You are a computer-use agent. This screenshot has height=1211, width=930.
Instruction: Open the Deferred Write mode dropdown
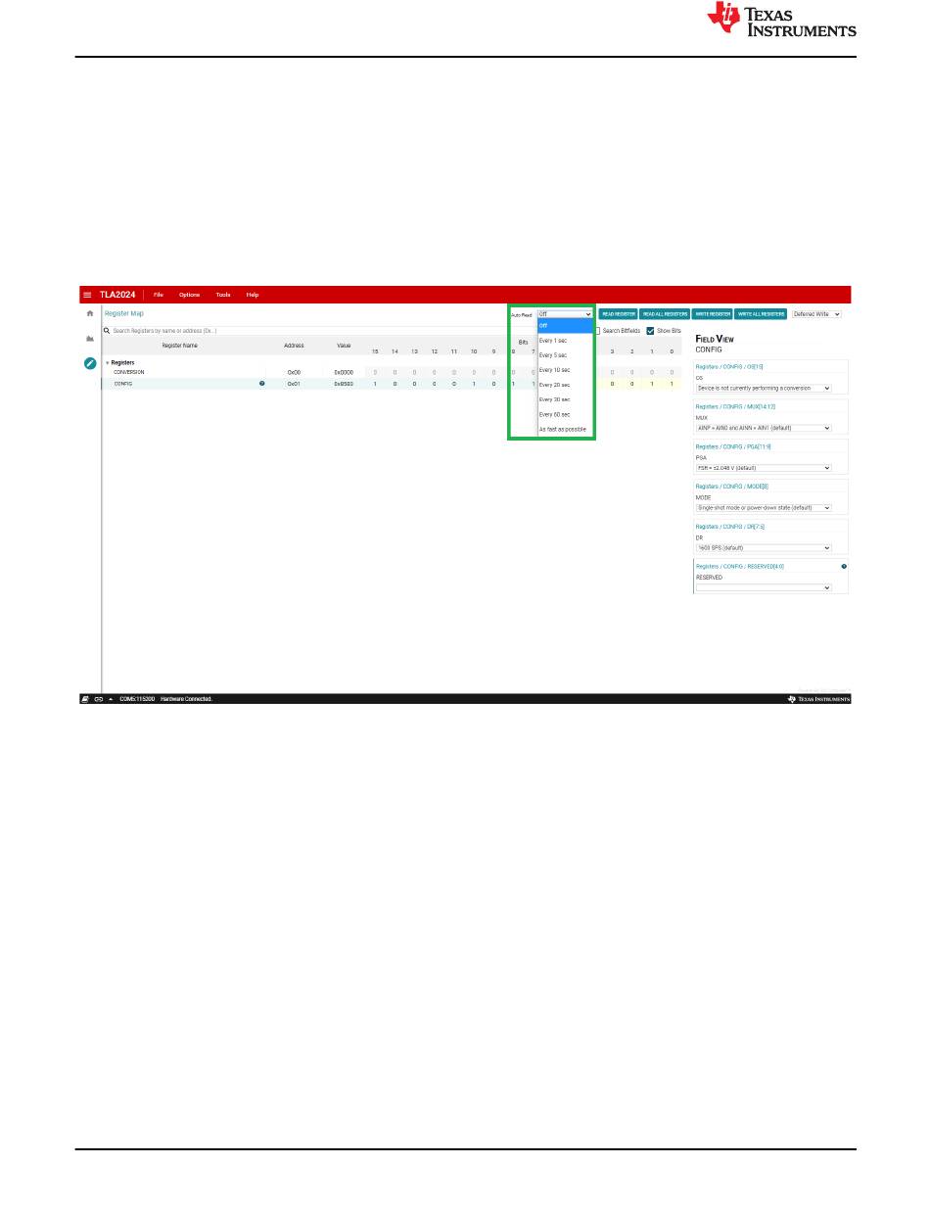tap(816, 314)
